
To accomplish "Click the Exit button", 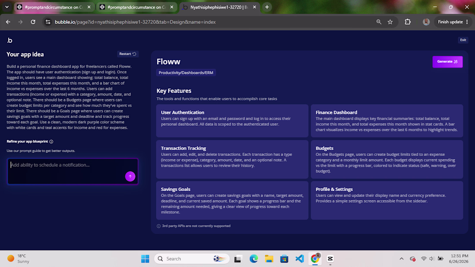I will pyautogui.click(x=463, y=40).
